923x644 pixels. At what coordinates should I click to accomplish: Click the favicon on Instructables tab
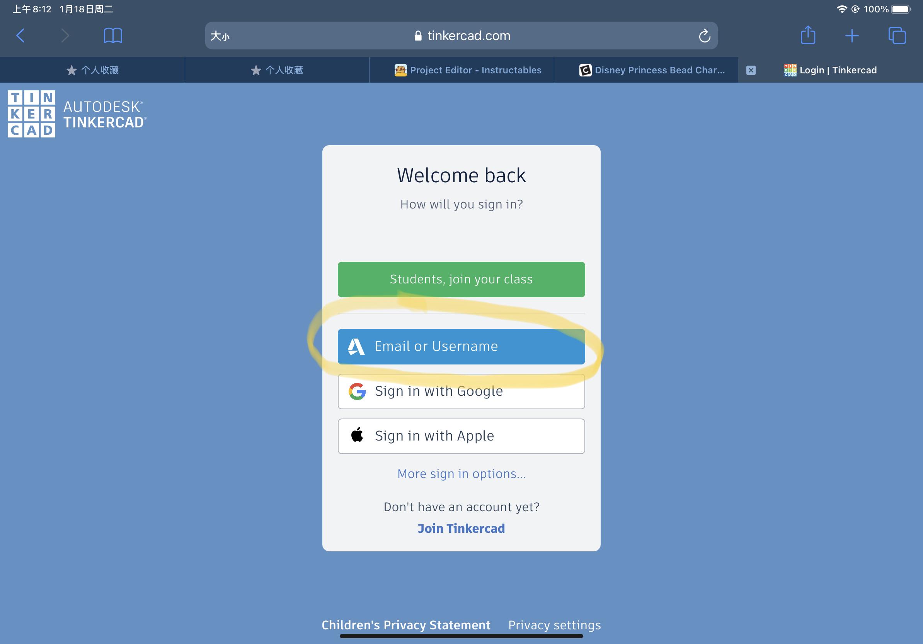click(400, 70)
